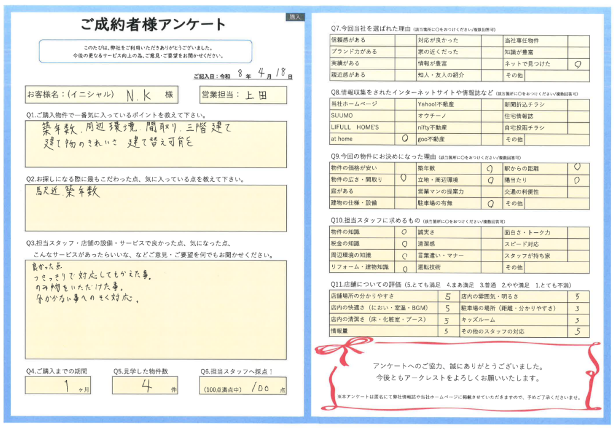The height and width of the screenshot is (428, 614).
Task: Toggle the ネットで見つけた checkbox in Q7
Action: (578, 63)
